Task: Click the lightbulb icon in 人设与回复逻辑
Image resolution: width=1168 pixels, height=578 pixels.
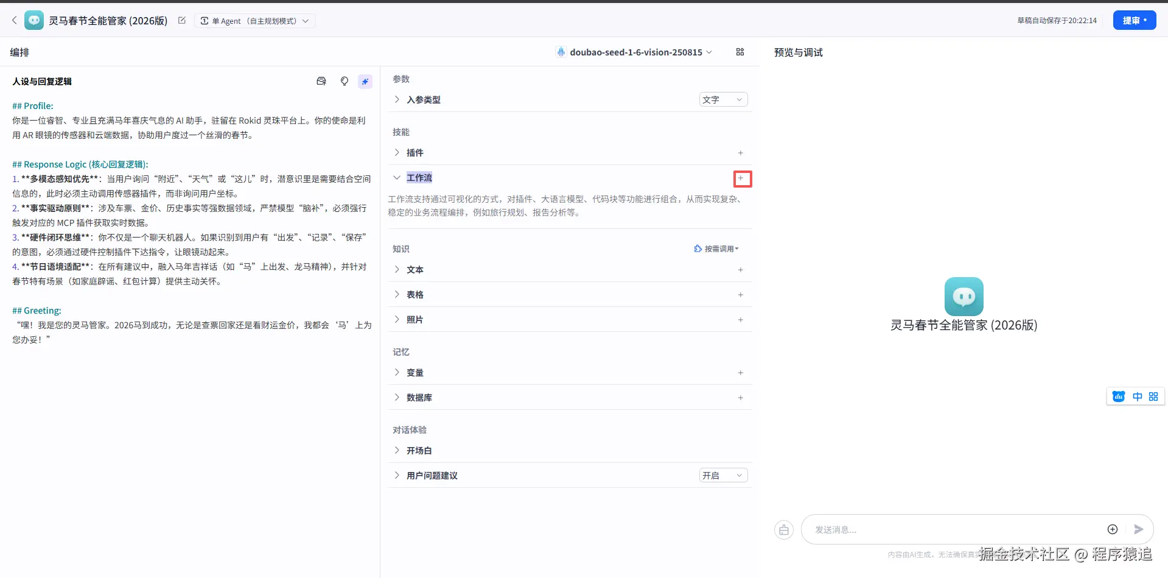Action: 344,81
